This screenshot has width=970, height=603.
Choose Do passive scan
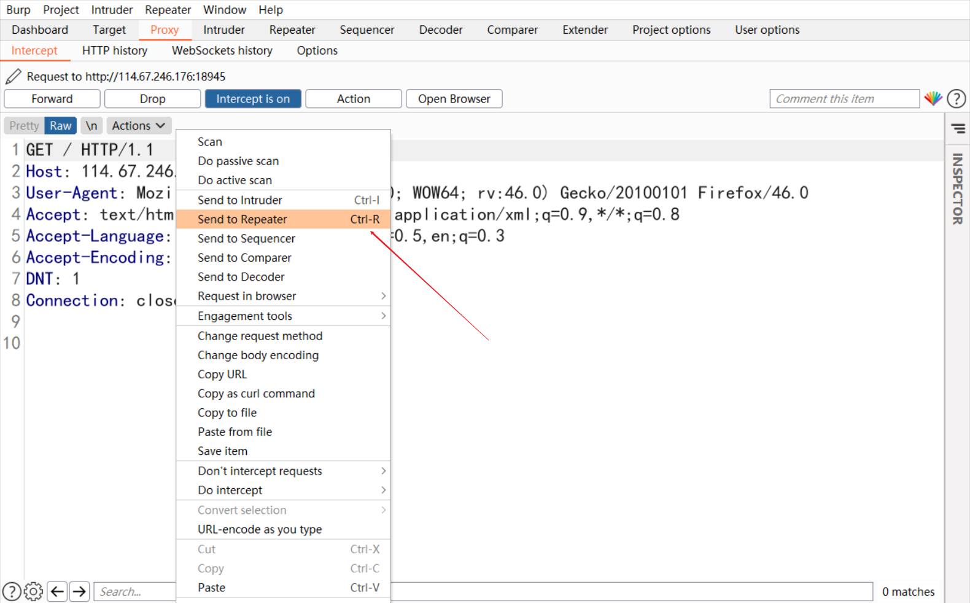click(x=283, y=161)
